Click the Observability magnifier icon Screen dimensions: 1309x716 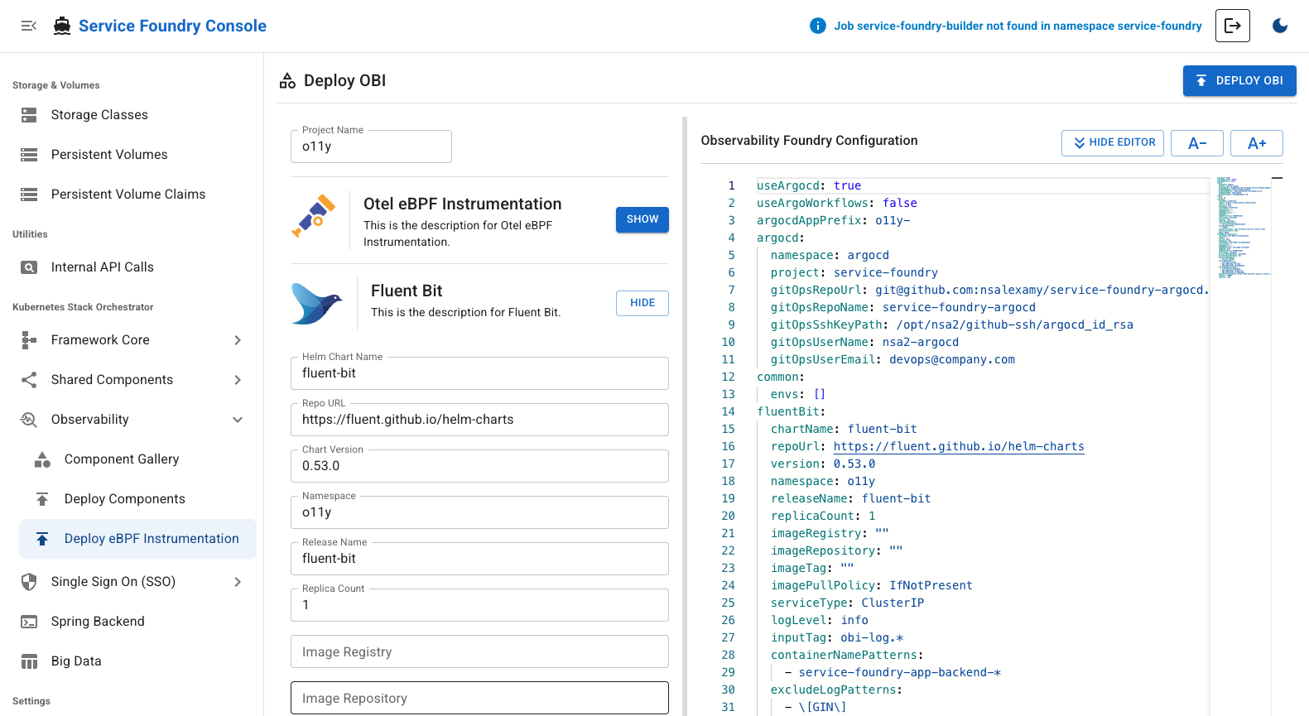coord(29,420)
